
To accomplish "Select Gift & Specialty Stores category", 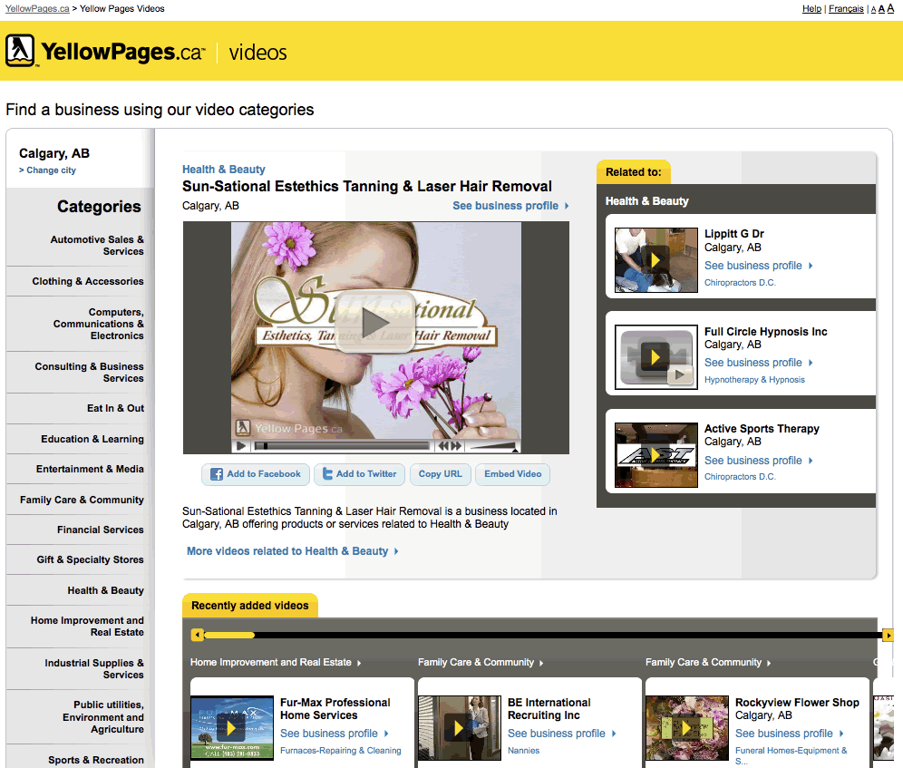I will click(91, 560).
